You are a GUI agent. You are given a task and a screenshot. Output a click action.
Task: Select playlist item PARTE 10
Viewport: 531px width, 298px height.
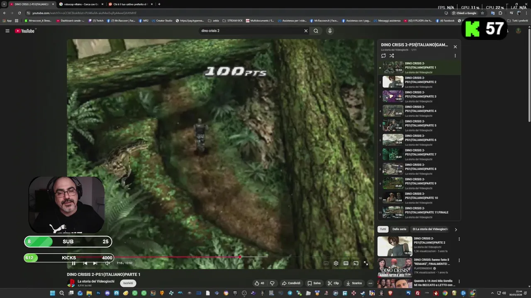(419, 198)
